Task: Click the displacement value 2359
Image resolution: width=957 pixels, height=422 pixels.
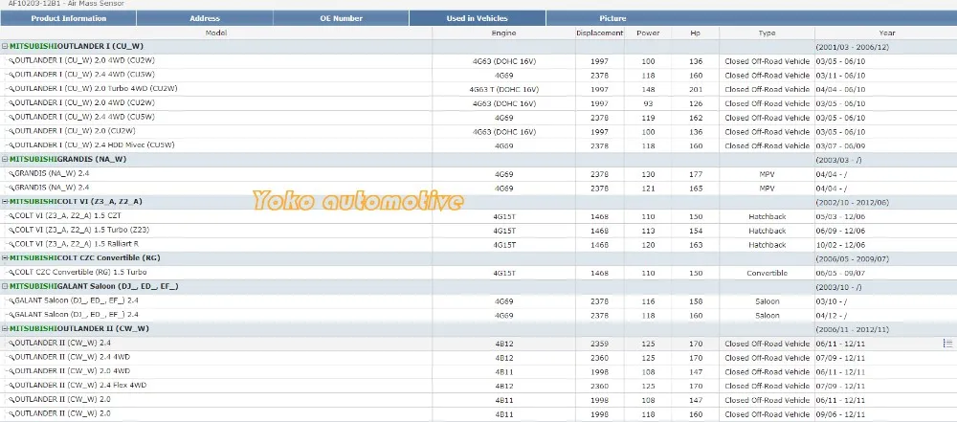Action: tap(599, 344)
